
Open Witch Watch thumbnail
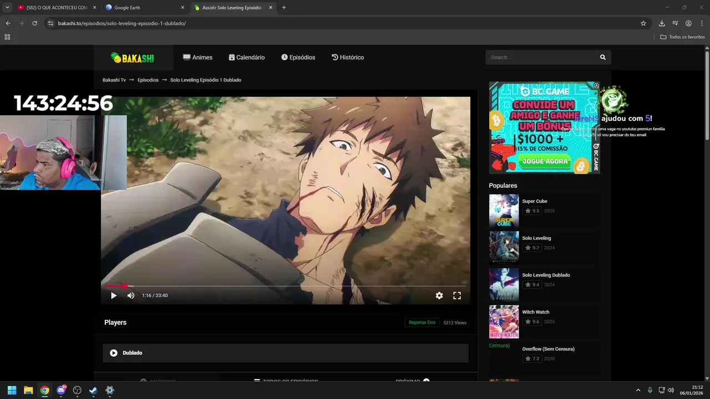click(504, 322)
